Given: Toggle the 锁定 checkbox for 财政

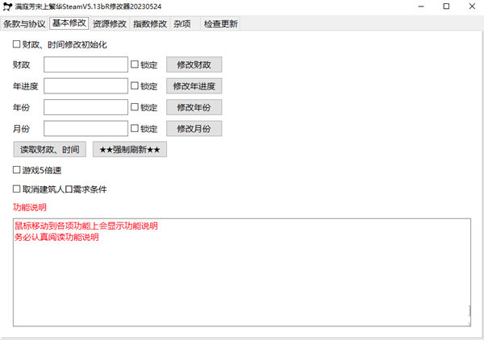Looking at the screenshot, I should tap(135, 65).
